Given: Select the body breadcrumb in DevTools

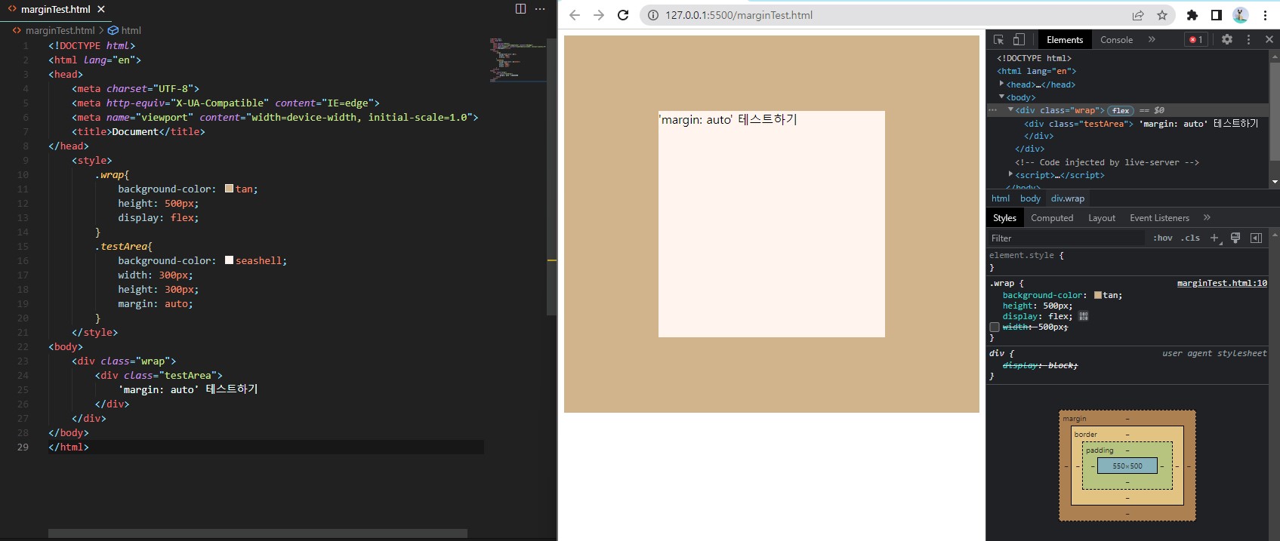Looking at the screenshot, I should click(1030, 198).
